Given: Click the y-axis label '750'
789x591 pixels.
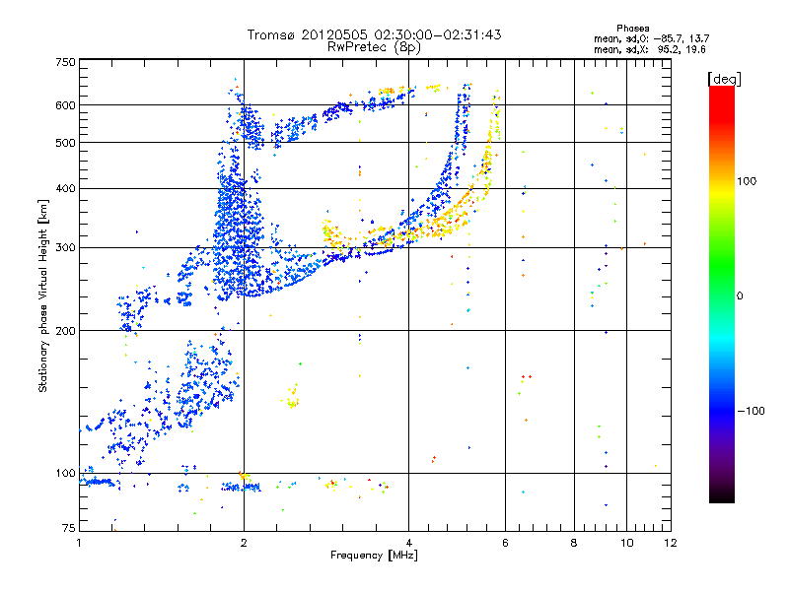Looking at the screenshot, I should (x=65, y=62).
